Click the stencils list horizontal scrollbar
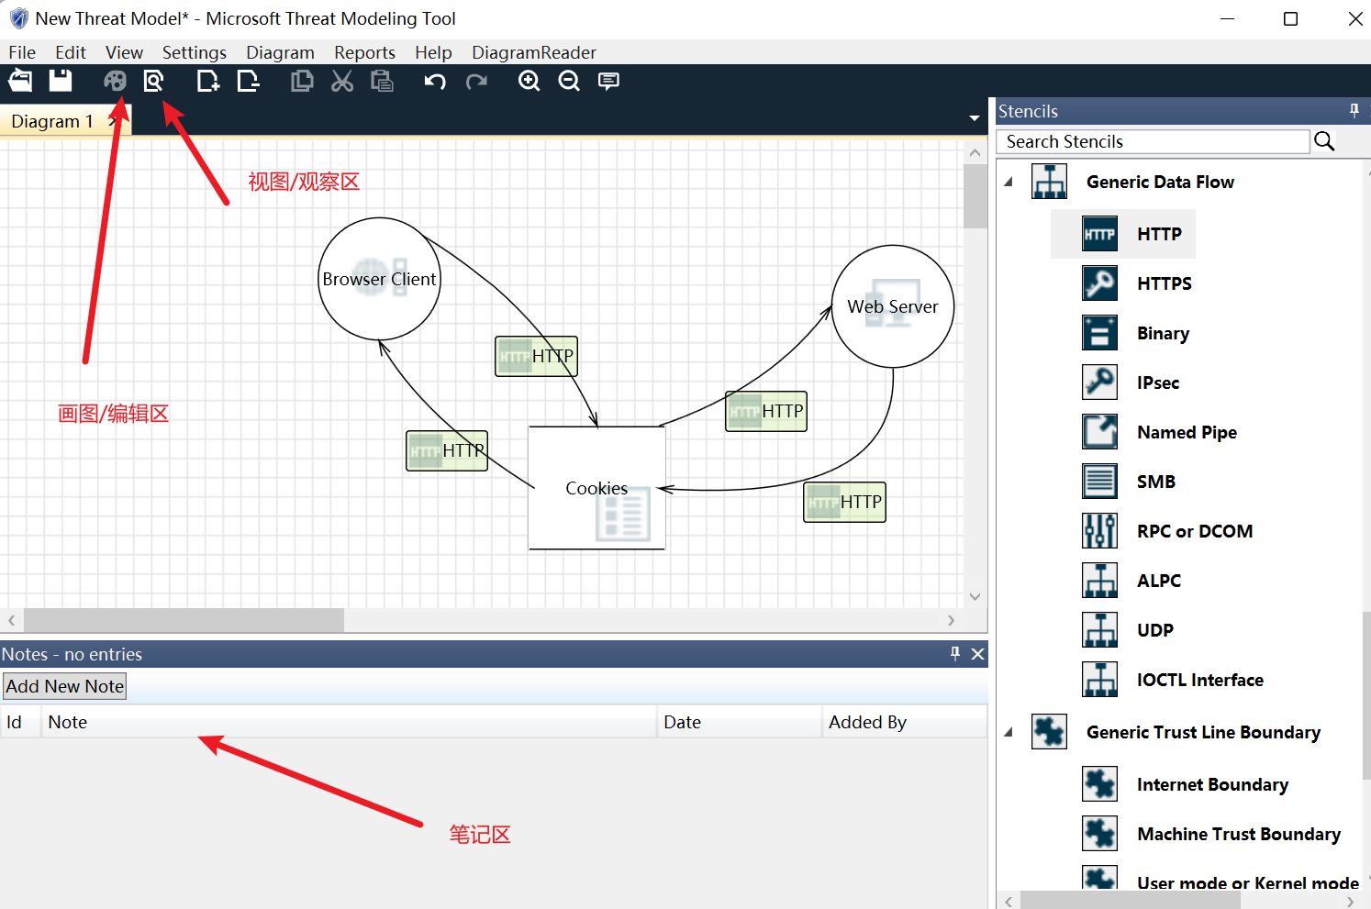Image resolution: width=1371 pixels, height=909 pixels. tap(1131, 901)
